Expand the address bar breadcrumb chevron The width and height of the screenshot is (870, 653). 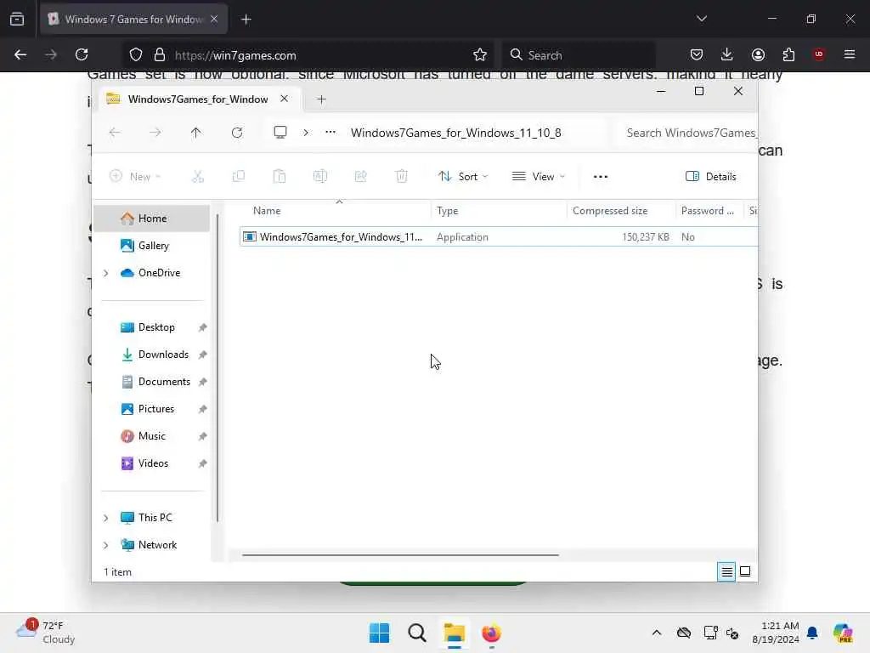click(306, 133)
